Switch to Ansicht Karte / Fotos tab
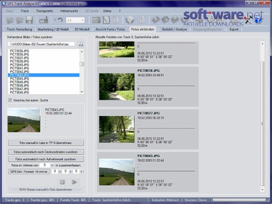This screenshot has height=204, width=272. pyautogui.click(x=110, y=29)
